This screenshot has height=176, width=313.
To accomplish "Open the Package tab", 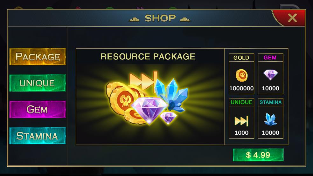I will pyautogui.click(x=38, y=57).
